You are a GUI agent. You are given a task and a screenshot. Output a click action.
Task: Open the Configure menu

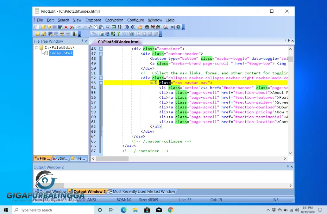(135, 20)
